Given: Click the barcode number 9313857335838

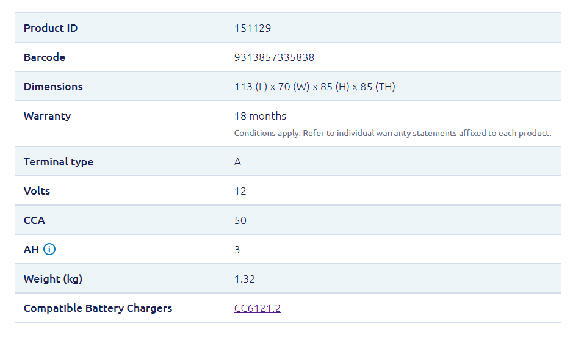Looking at the screenshot, I should tap(274, 57).
